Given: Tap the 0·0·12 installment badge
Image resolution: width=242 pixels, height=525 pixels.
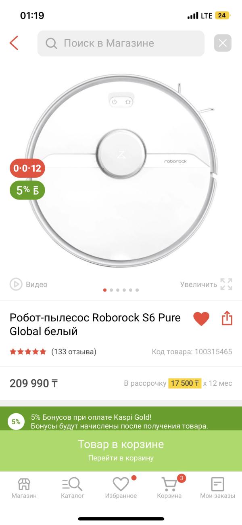Looking at the screenshot, I should point(27,168).
